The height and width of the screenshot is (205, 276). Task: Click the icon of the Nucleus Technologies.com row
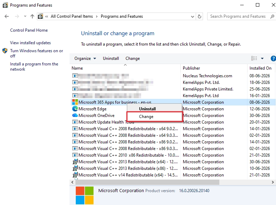point(75,76)
